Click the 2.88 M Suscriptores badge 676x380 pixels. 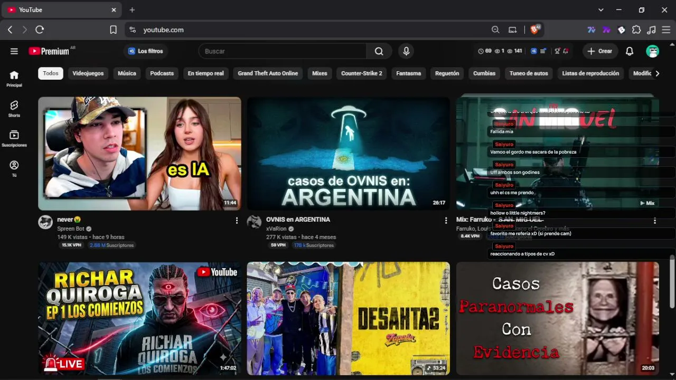click(x=111, y=245)
